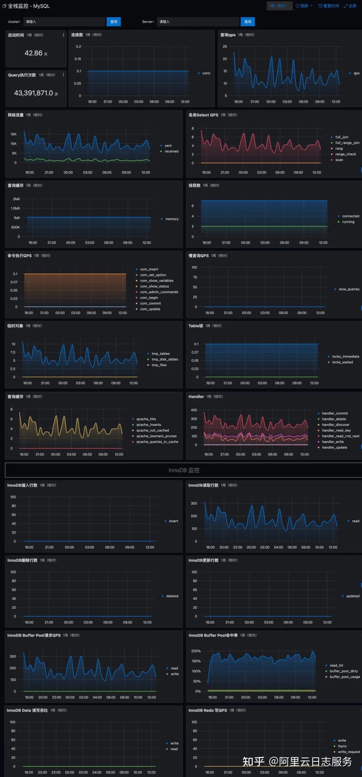Click the 命令执行QPS panel title
Screen dimensions: 362x777
click(x=19, y=256)
